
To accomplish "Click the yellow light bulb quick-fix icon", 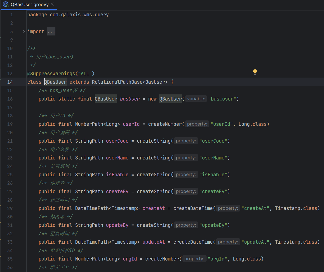I will click(255, 72).
